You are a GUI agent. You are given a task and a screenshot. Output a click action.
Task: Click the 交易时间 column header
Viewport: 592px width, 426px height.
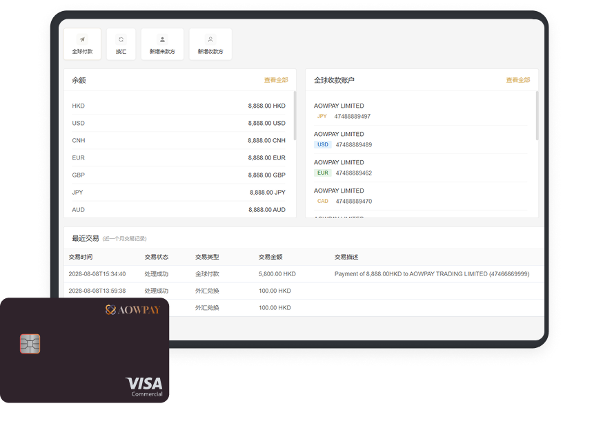point(81,257)
